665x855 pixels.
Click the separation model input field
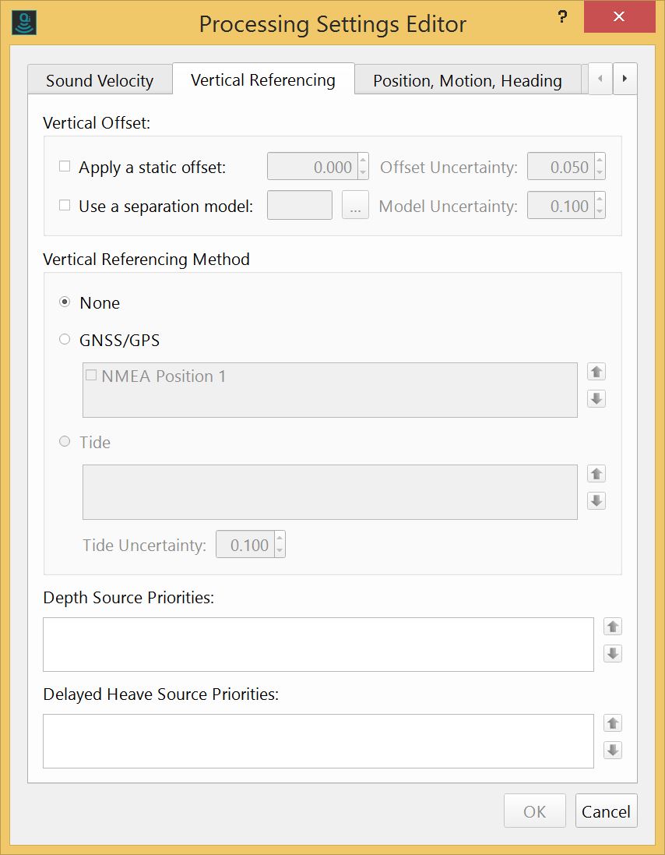coord(299,205)
